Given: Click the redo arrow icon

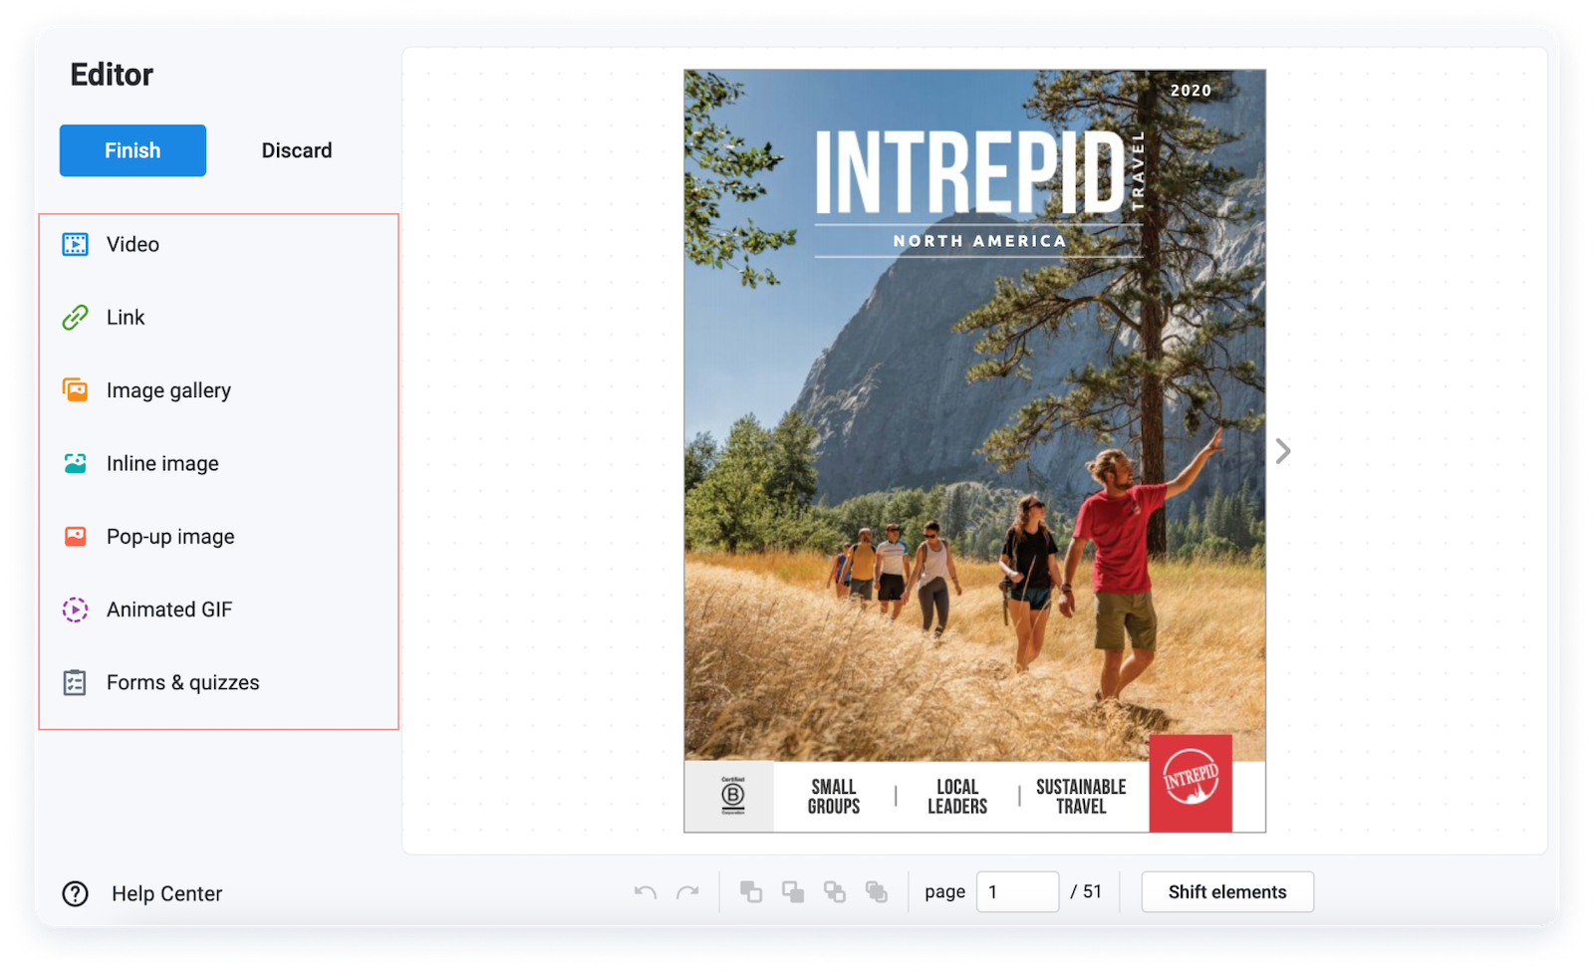Looking at the screenshot, I should point(687,892).
